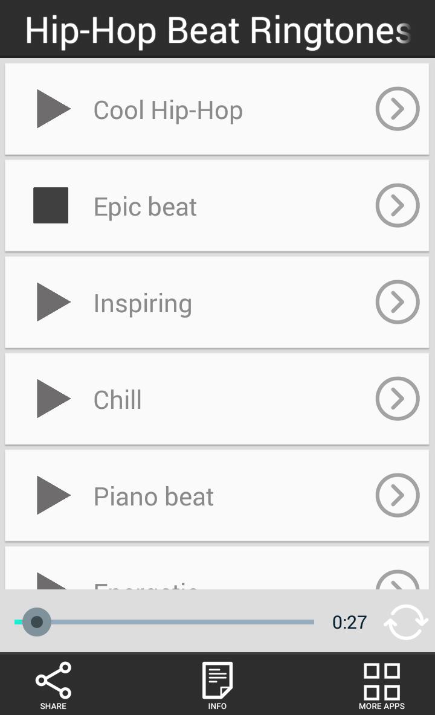Open the Inspiring ringtone details chevron
Image resolution: width=435 pixels, height=715 pixels.
coord(397,302)
